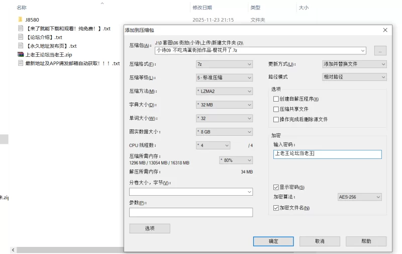Click the browse button for archive path
This screenshot has width=402, height=254.
(380, 50)
